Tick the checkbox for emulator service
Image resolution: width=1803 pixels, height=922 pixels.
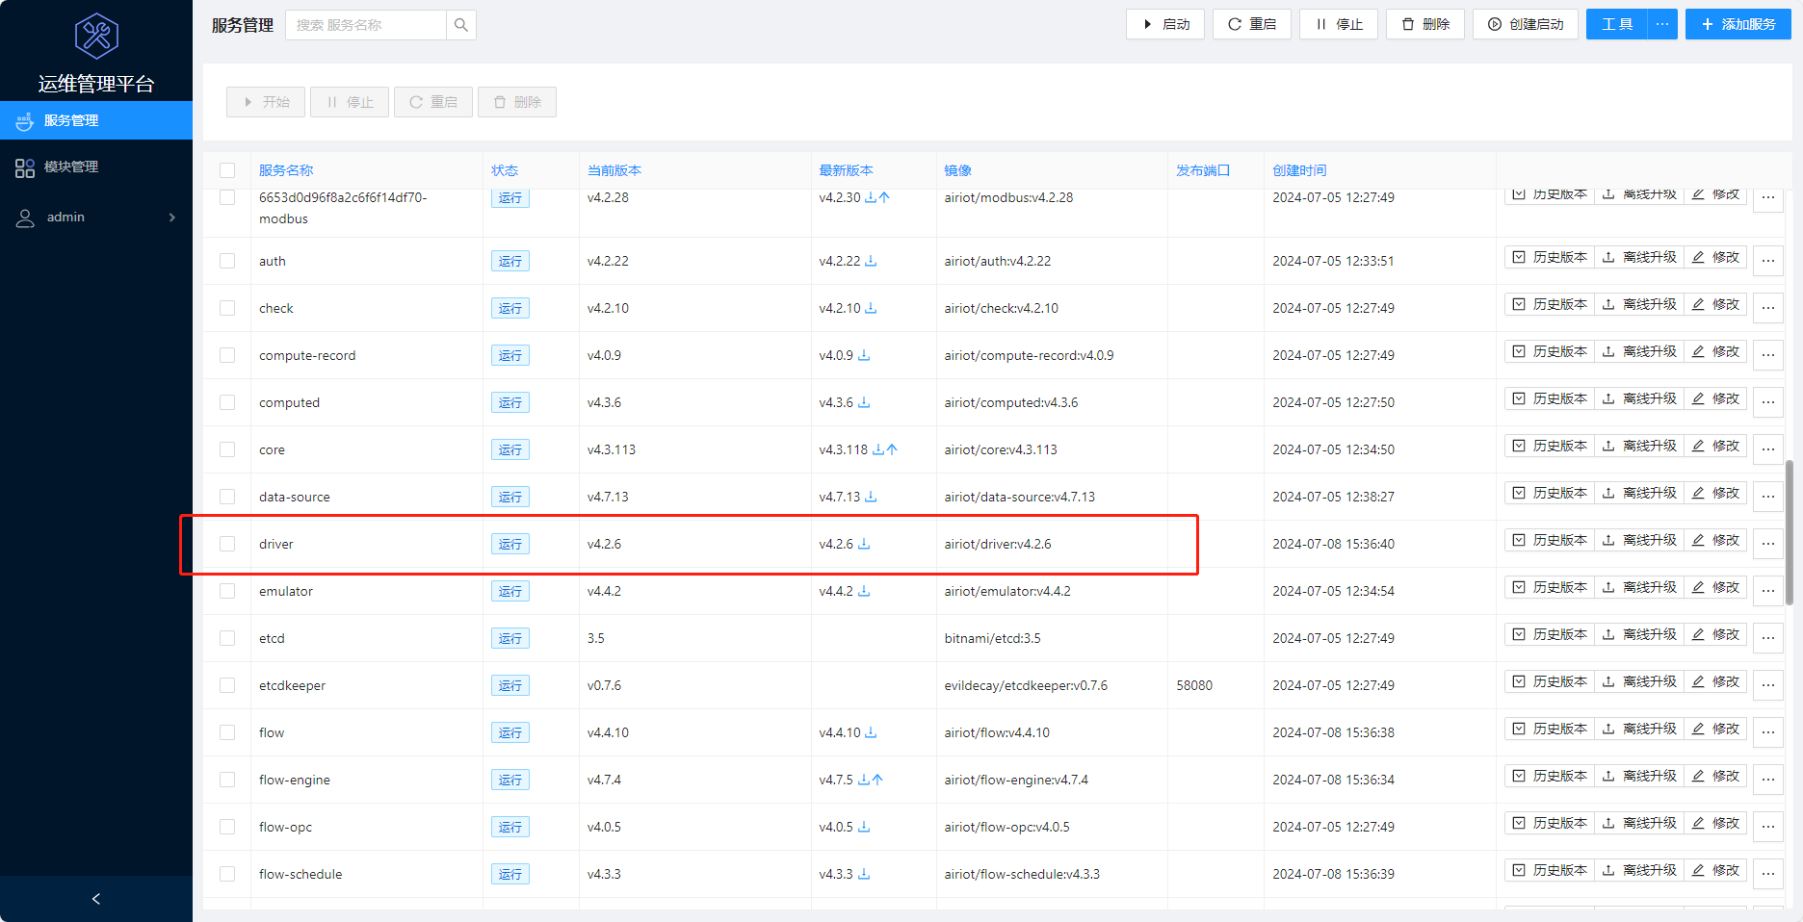[x=227, y=591]
